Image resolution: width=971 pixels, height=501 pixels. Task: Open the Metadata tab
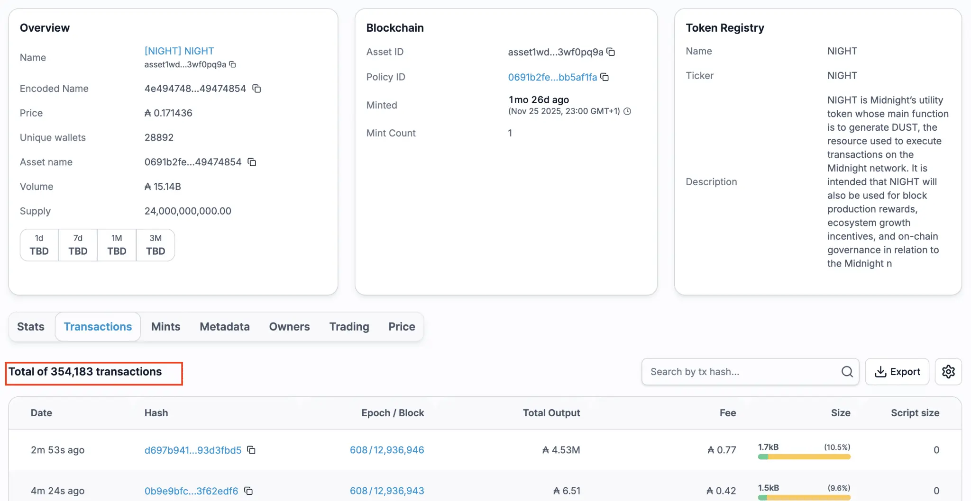pyautogui.click(x=224, y=326)
